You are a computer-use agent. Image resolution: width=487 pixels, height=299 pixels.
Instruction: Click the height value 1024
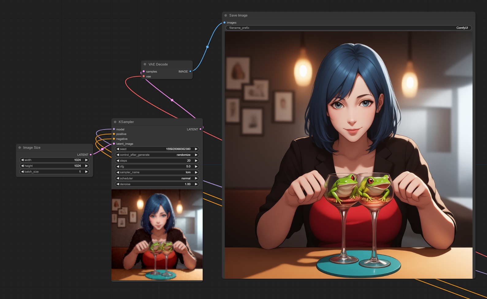pos(78,166)
